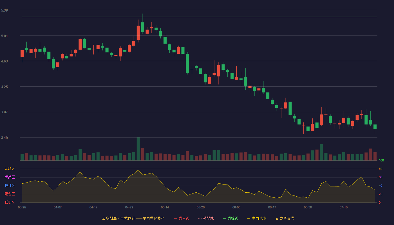Click the 07-10 date label
This screenshot has height=225, width=394.
[344, 207]
